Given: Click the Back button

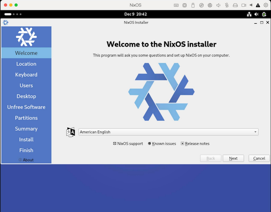Looking at the screenshot, I should [211, 158].
